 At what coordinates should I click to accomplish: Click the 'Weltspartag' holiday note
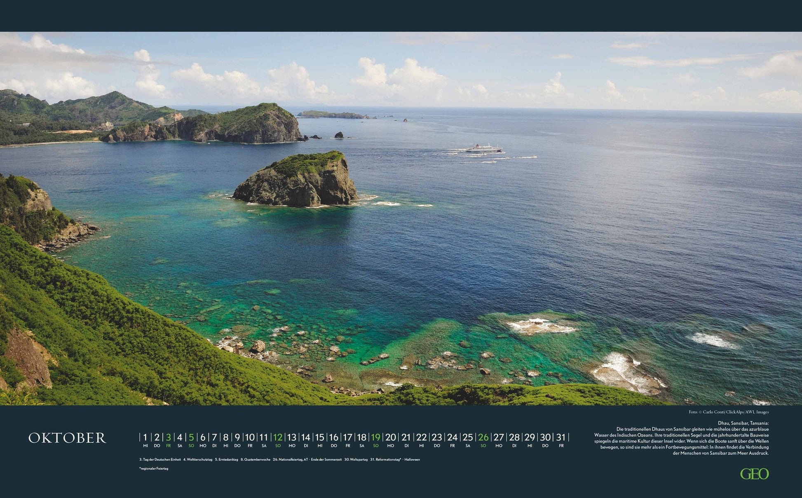coord(356,459)
